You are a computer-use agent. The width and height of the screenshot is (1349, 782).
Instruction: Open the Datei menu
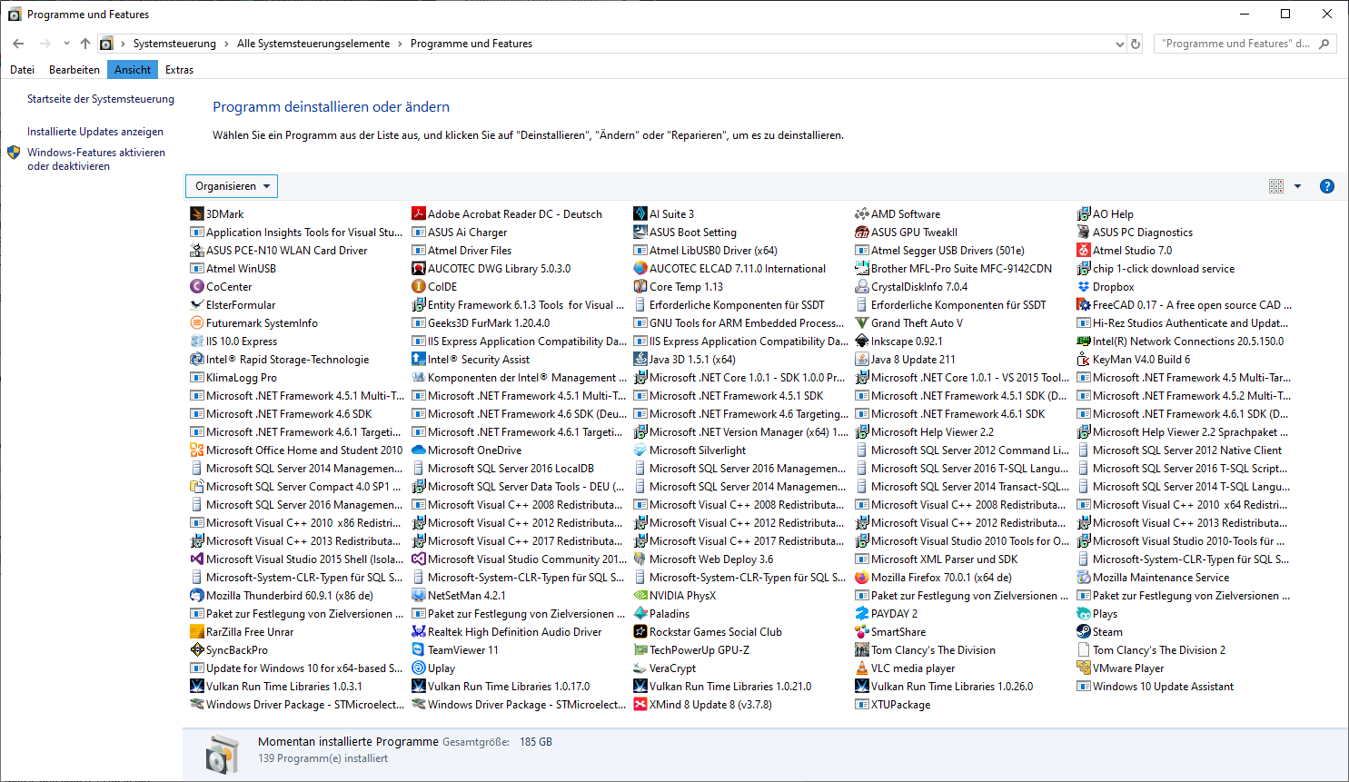22,70
